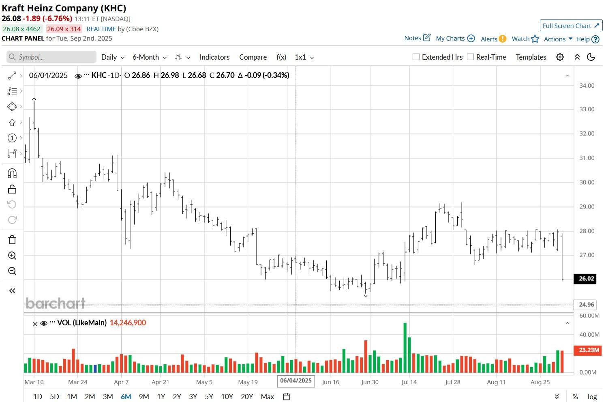Select the 1M time range
The height and width of the screenshot is (402, 606).
(72, 396)
